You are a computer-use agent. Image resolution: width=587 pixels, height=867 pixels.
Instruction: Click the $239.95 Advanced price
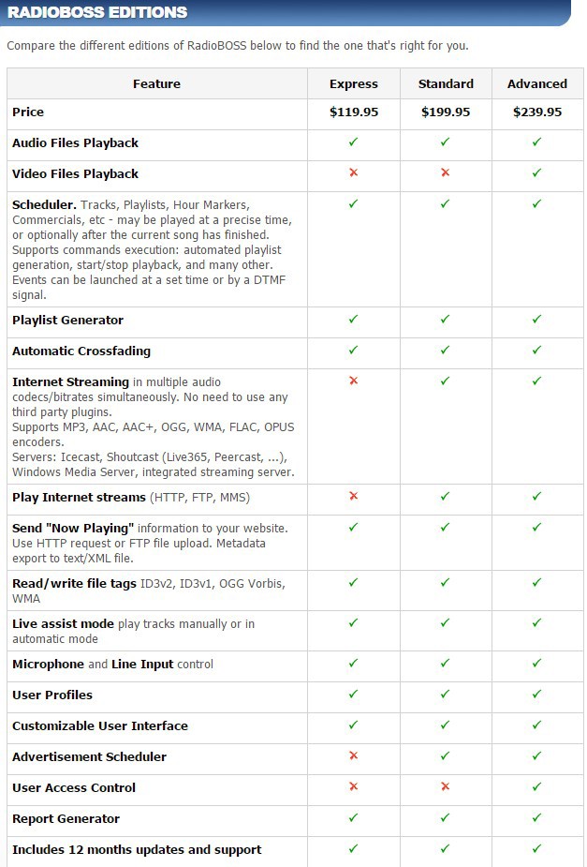537,112
